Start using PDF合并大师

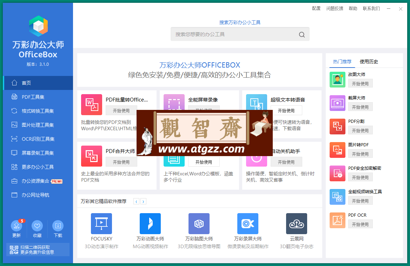121,162
